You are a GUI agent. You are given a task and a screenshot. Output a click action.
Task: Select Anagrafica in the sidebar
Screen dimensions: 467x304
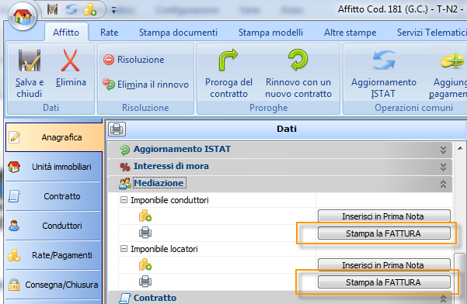click(54, 137)
